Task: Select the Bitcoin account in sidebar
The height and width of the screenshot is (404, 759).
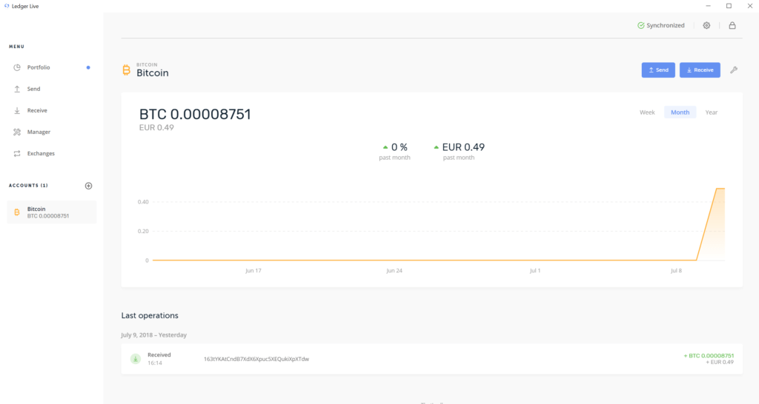Action: [x=51, y=212]
